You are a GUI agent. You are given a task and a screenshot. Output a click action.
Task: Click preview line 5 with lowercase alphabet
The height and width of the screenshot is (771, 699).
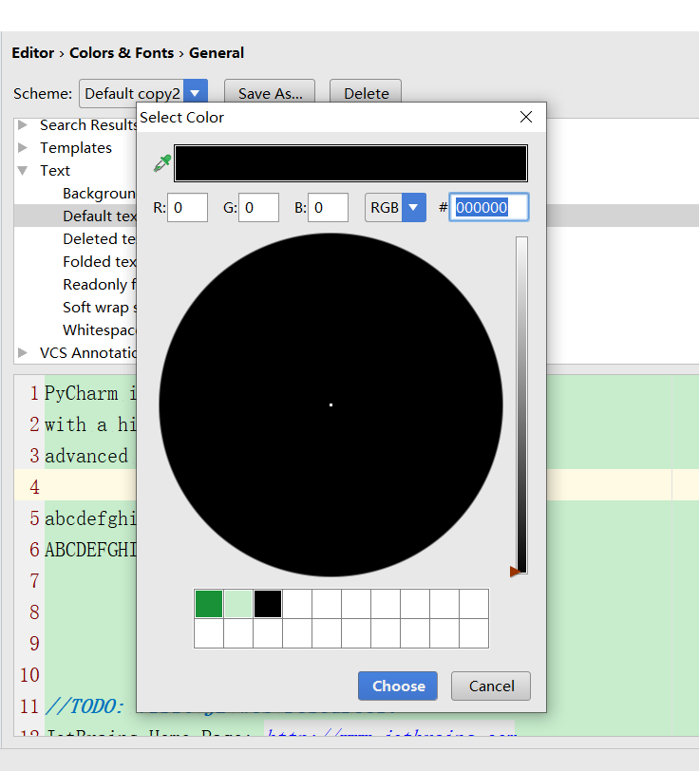[x=90, y=518]
